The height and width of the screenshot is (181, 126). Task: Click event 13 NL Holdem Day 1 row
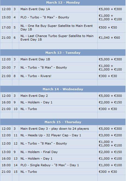(x=63, y=159)
